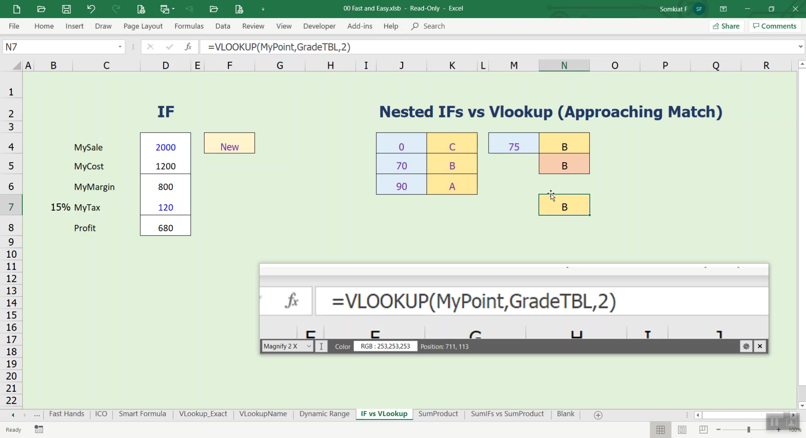Screen dimensions: 806x438
Task: Open the Add-ins ribbon tab
Action: click(x=360, y=26)
